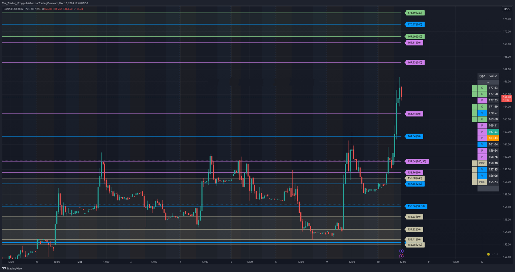Select the purple 169.11 (30) level label
515x272 pixels.
click(x=414, y=43)
